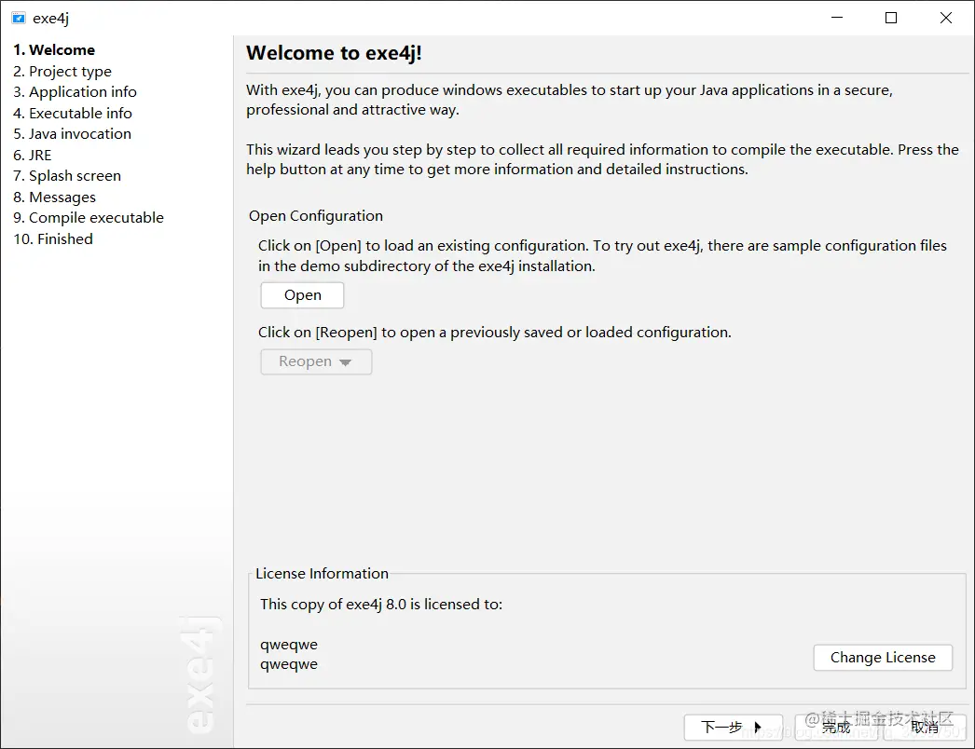The width and height of the screenshot is (975, 749).
Task: Maximize the exe4j window
Action: (x=891, y=18)
